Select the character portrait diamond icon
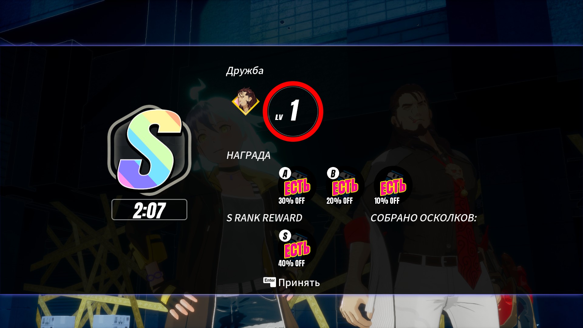This screenshot has height=328, width=583. (x=246, y=101)
